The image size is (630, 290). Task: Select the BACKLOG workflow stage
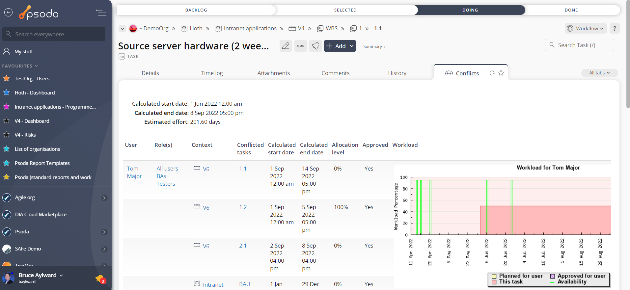196,10
